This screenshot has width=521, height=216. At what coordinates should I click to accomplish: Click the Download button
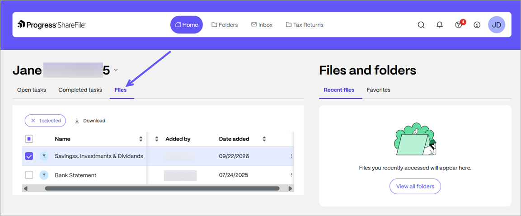tap(90, 121)
